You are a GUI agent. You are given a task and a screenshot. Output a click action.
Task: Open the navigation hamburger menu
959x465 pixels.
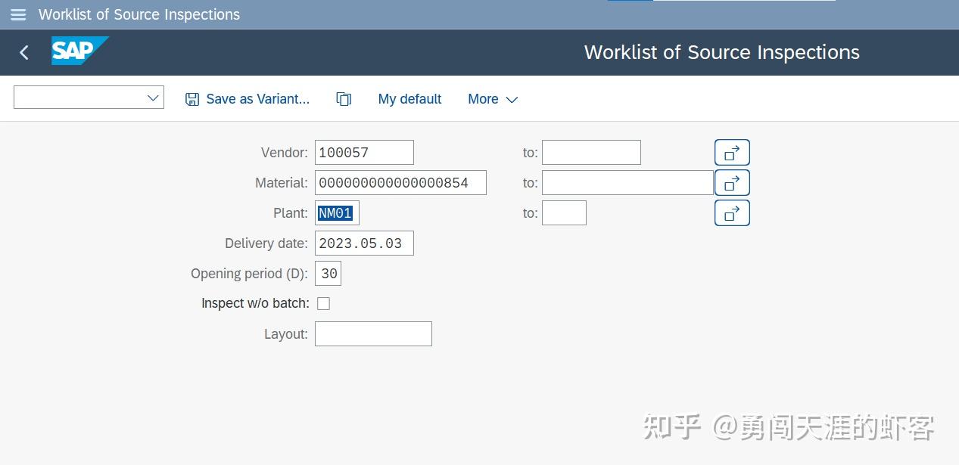point(17,14)
